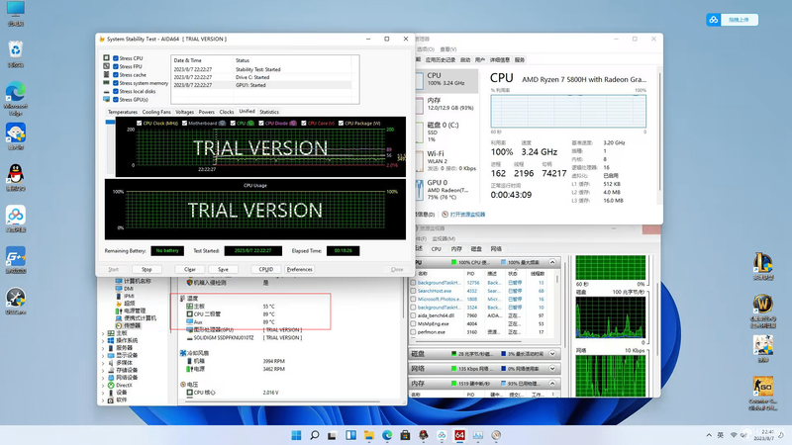Select the Drive C: Started log row
This screenshot has width=792, height=445.
[261, 77]
